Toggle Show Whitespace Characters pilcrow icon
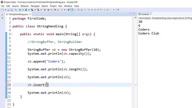This screenshot has width=192, height=108. (85, 10)
